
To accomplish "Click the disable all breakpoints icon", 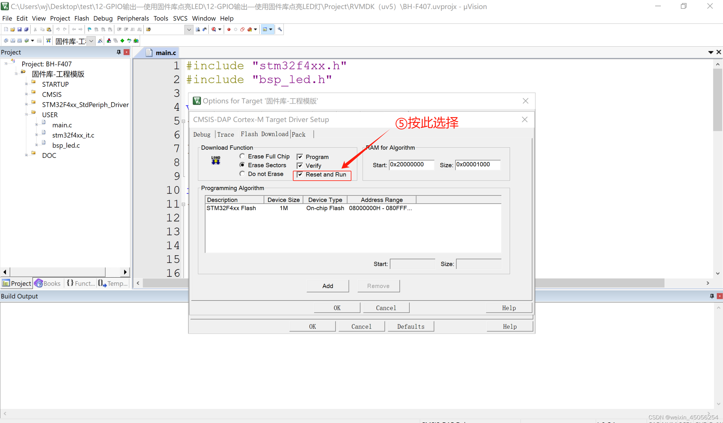I will [243, 29].
